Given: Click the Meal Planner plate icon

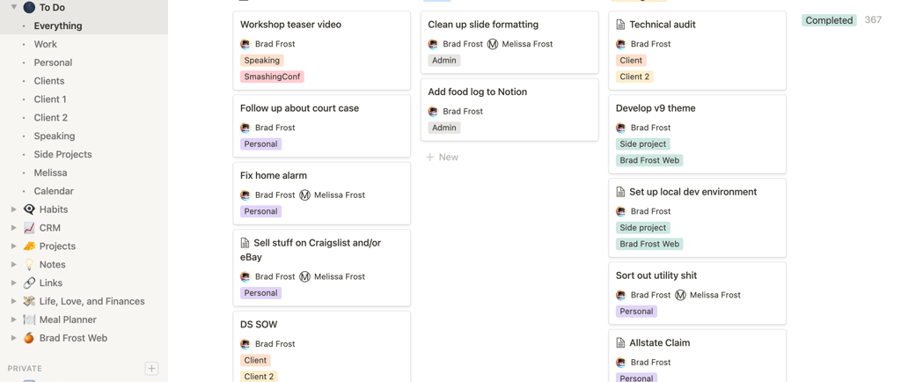Looking at the screenshot, I should (x=29, y=320).
